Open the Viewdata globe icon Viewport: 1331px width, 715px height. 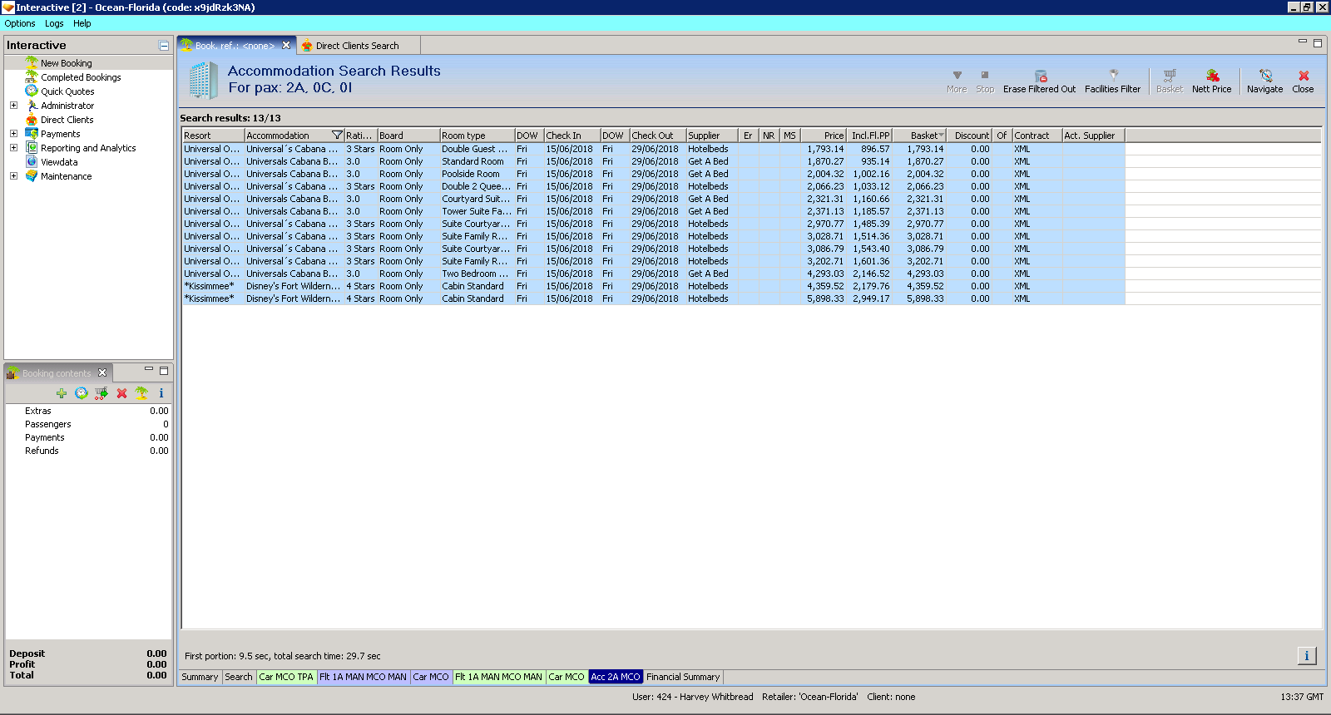(32, 161)
